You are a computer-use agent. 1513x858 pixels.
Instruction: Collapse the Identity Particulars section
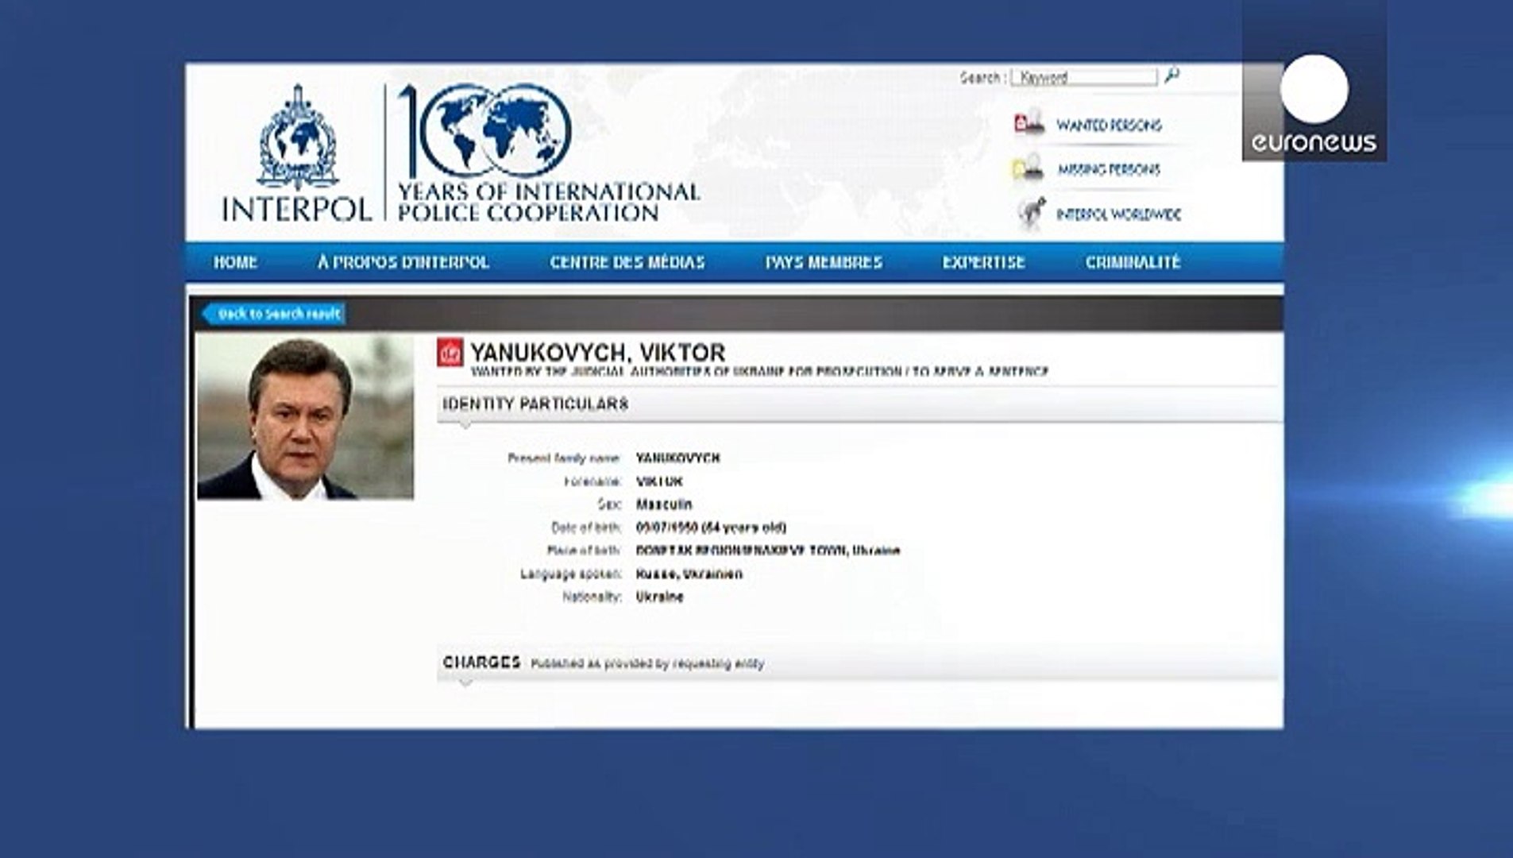(465, 425)
